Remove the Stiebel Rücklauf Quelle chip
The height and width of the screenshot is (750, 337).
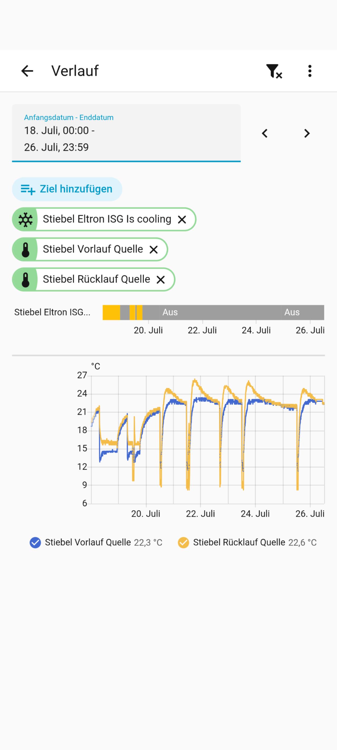(161, 280)
